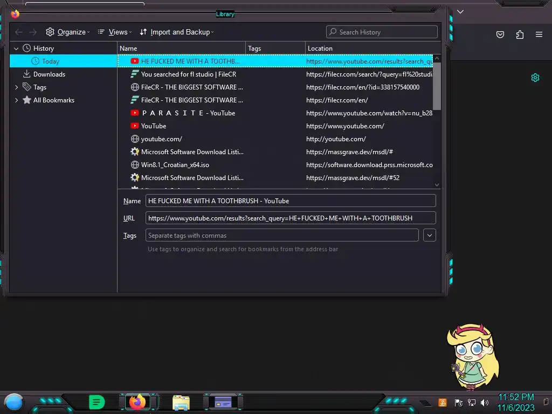Viewport: 552px width, 414px height.
Task: Click the history list scrollbar thumb
Action: pyautogui.click(x=437, y=86)
